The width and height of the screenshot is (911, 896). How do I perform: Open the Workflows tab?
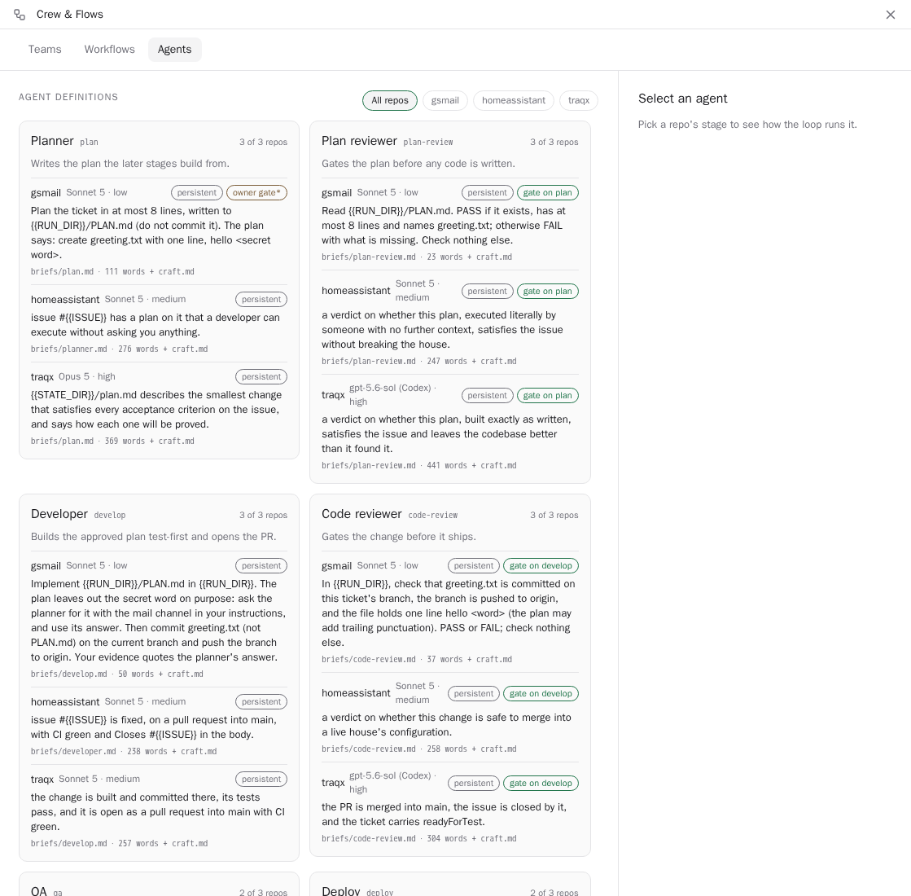(109, 50)
